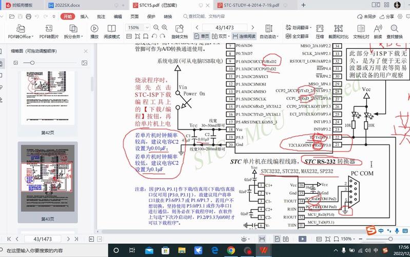This screenshot has width=410, height=257.
Task: Open the 插入 ribbon tab
Action: pyautogui.click(x=84, y=16)
